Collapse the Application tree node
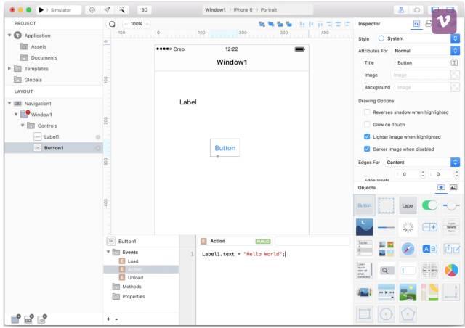 pos(9,36)
